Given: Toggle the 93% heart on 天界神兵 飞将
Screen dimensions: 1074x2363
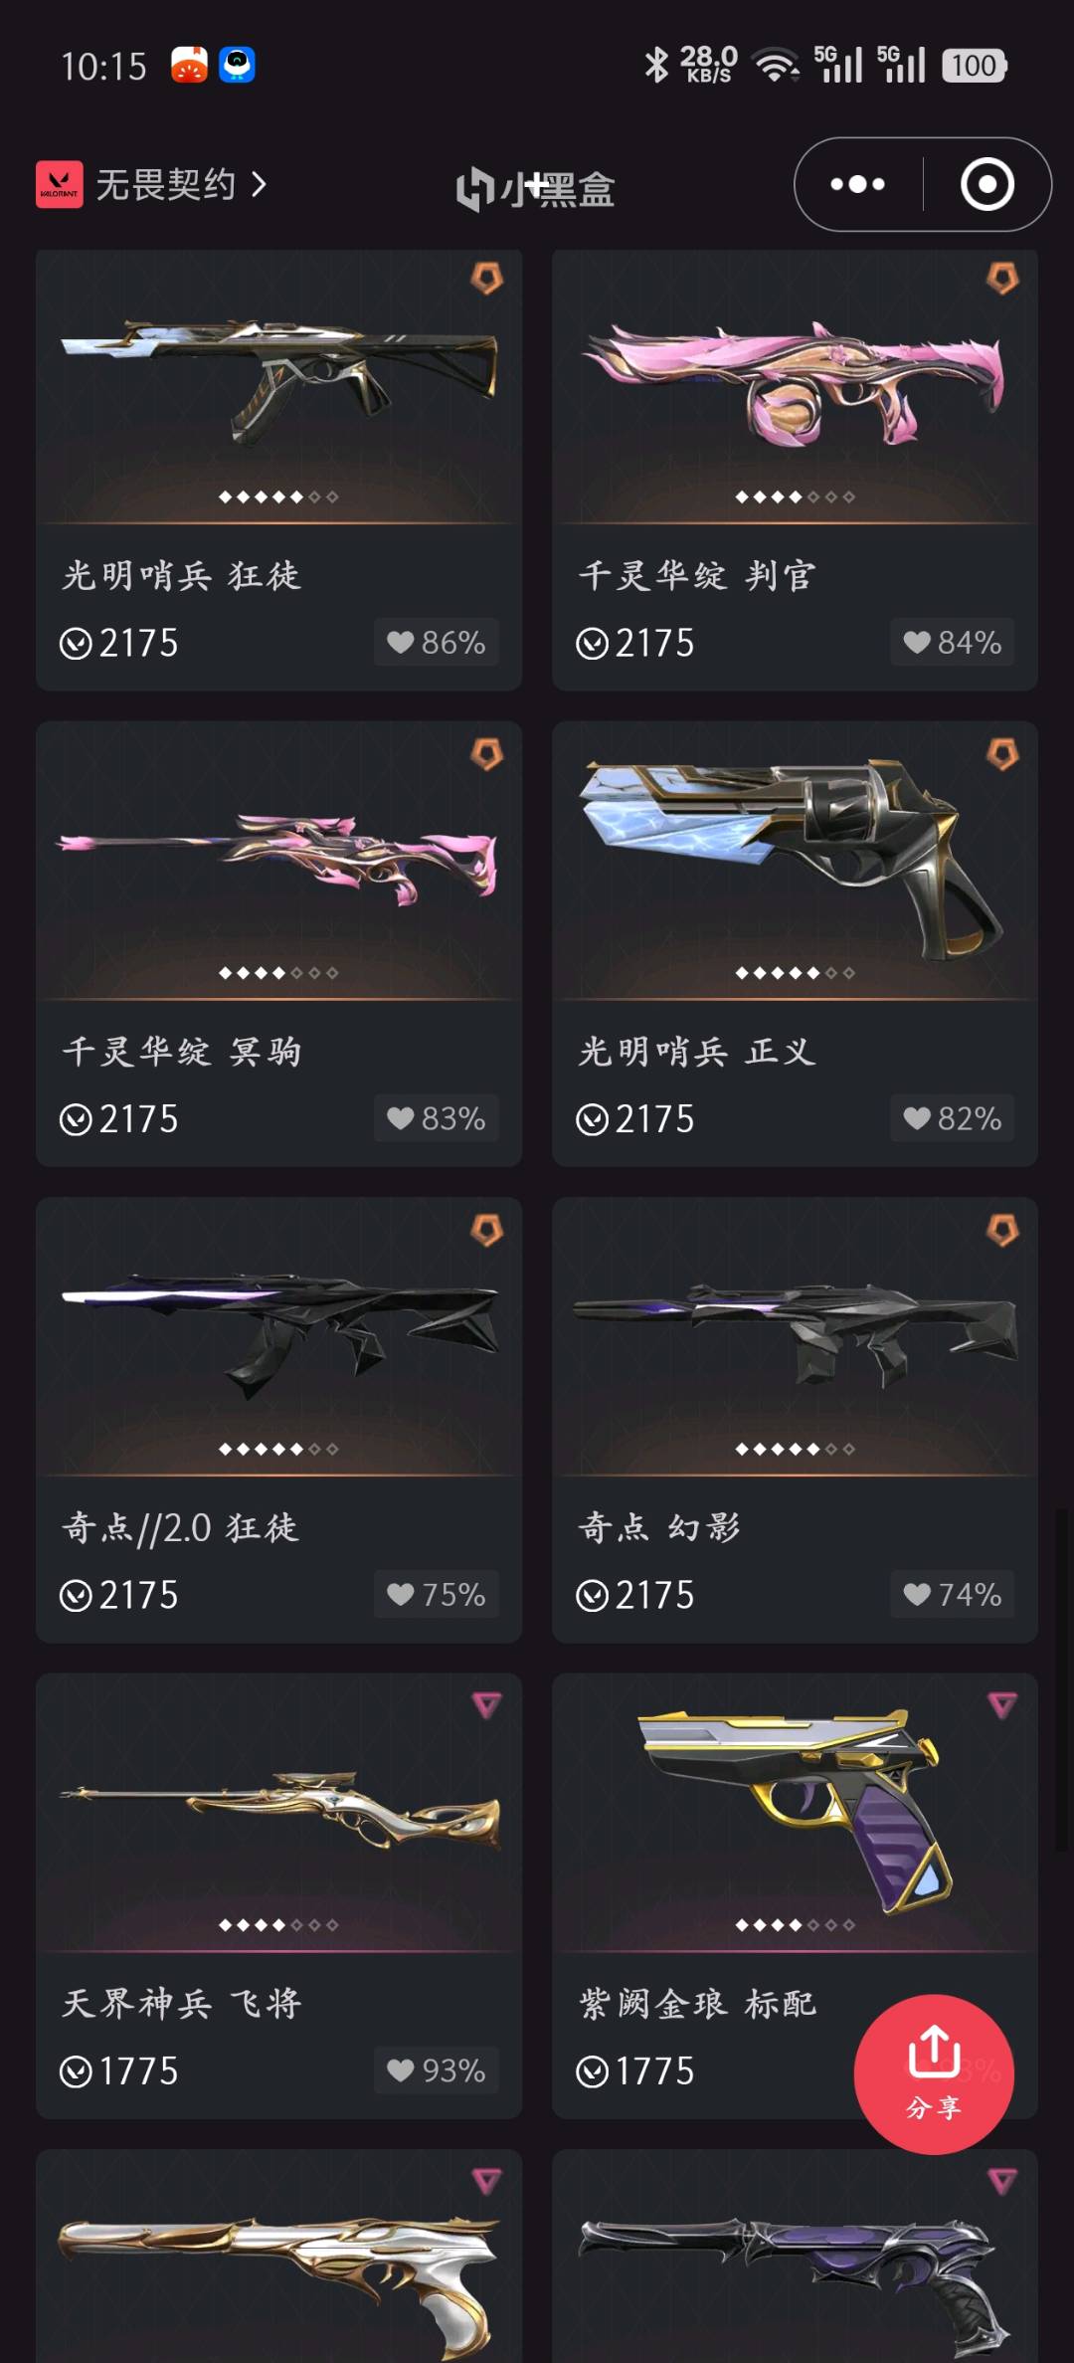Looking at the screenshot, I should coord(437,2069).
